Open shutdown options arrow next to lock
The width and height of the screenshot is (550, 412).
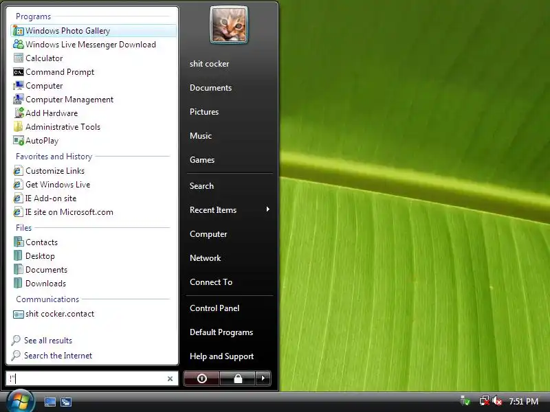tap(263, 378)
